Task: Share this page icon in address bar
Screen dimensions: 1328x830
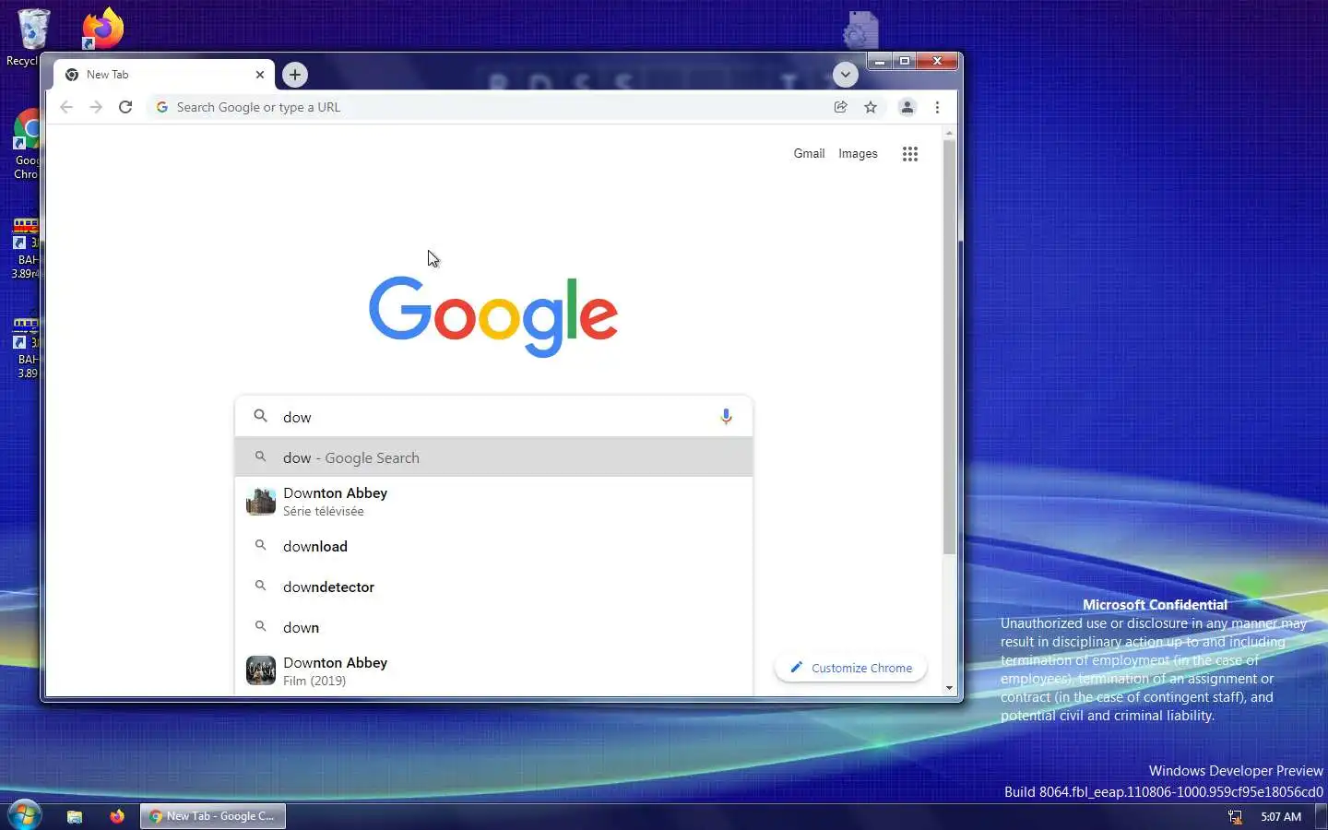Action: pos(840,107)
